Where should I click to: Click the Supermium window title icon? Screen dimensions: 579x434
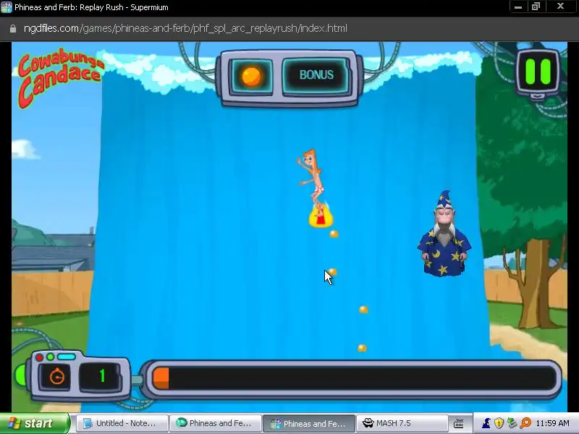pyautogui.click(x=7, y=7)
